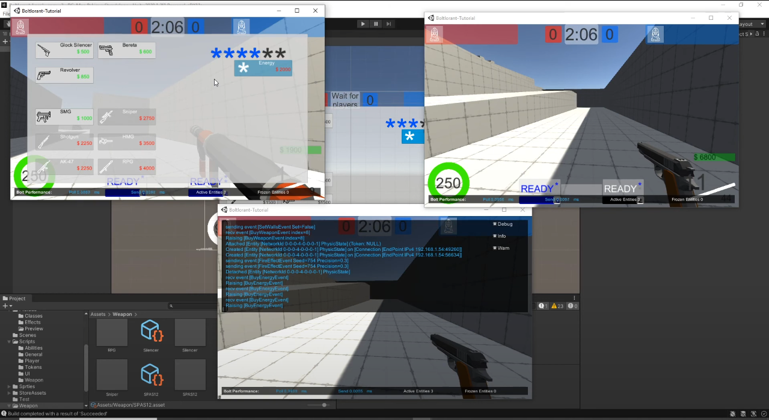Toggle the console warnings filter showing 23

coord(557,306)
